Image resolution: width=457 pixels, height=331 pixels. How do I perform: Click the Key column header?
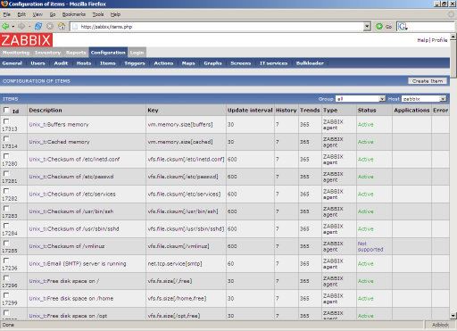[153, 110]
